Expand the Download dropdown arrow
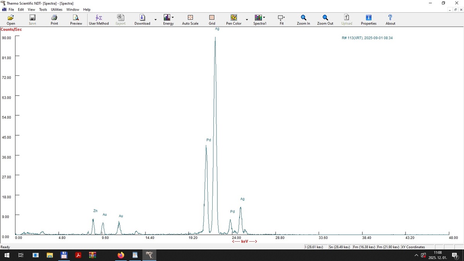 click(155, 20)
